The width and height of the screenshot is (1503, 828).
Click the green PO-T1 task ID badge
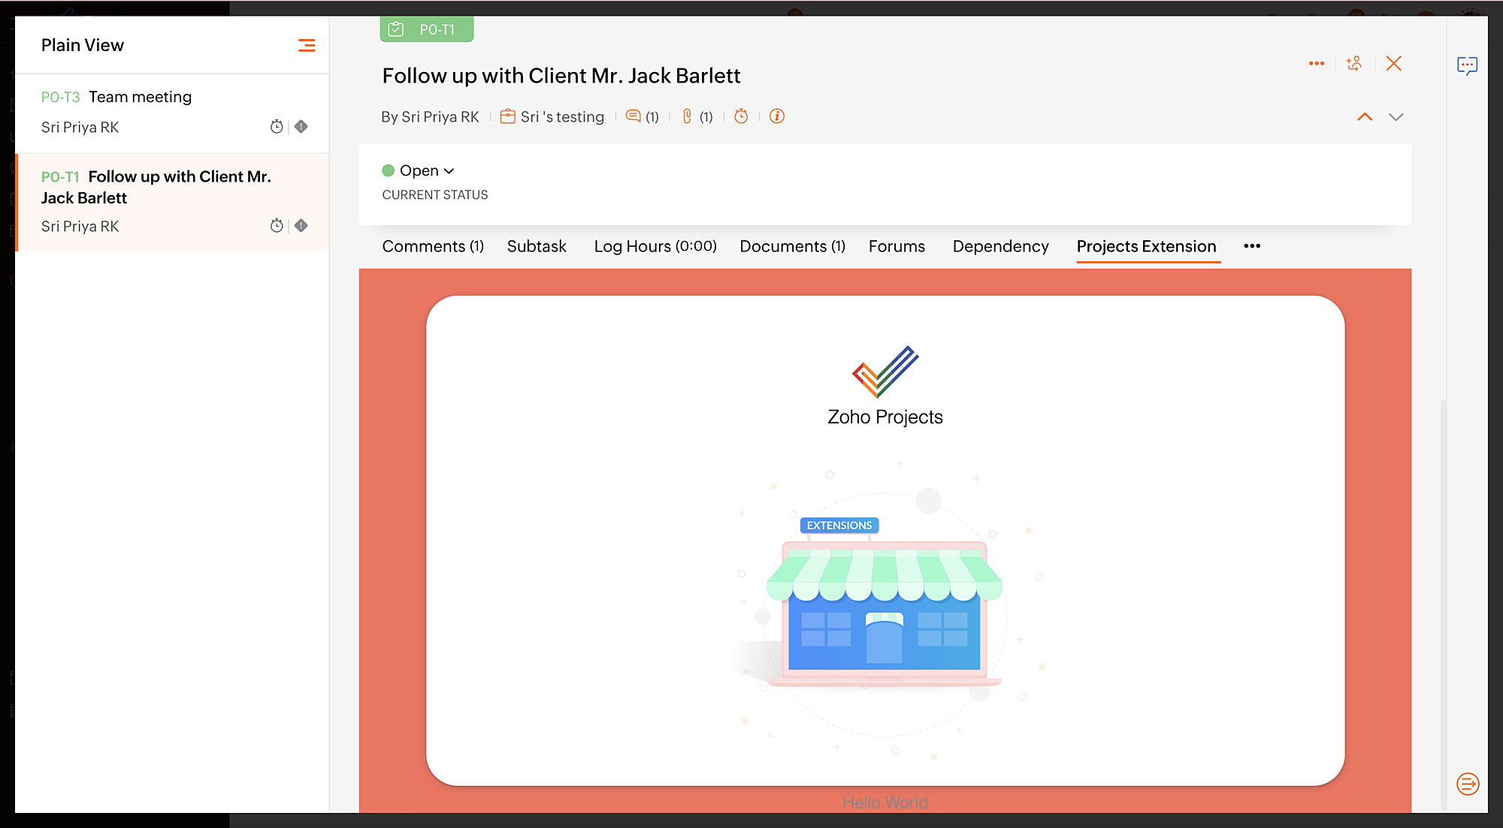[426, 29]
